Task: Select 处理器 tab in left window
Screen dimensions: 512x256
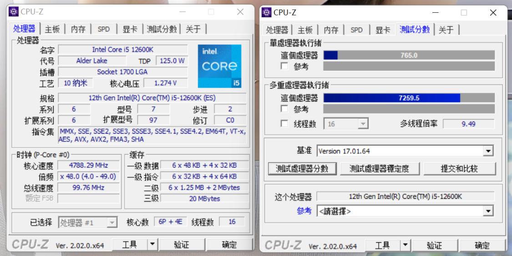Action: click(24, 29)
